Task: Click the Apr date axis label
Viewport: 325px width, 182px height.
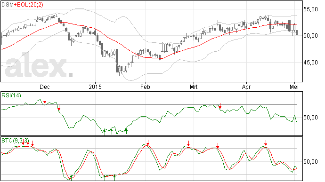Action: click(x=246, y=87)
